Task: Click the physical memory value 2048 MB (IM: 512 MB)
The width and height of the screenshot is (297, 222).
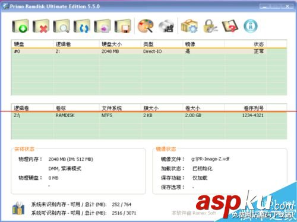Action: tap(71, 159)
